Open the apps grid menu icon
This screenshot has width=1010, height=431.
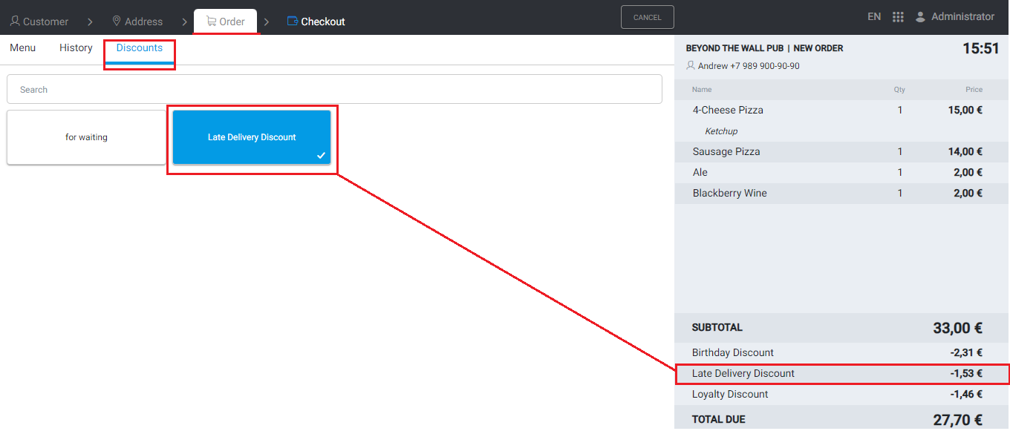pyautogui.click(x=898, y=17)
